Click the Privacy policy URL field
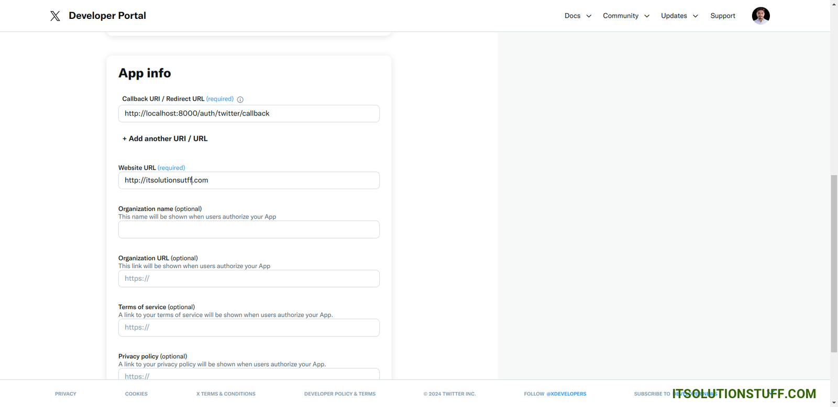The height and width of the screenshot is (407, 838). 249,375
